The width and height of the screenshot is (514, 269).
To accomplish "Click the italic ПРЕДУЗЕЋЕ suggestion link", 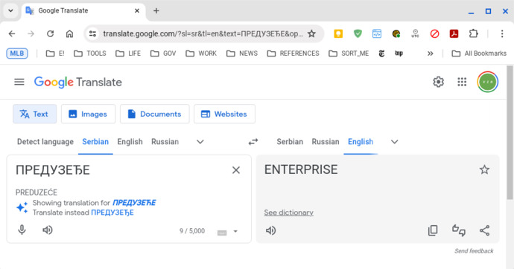I will [x=134, y=203].
